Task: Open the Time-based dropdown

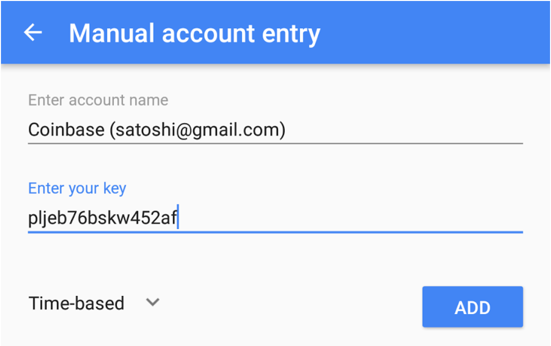Action: pyautogui.click(x=94, y=303)
